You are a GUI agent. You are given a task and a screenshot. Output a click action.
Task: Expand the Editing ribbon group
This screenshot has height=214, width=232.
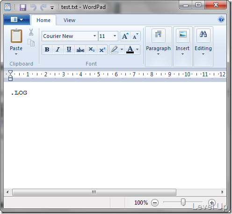pos(203,46)
